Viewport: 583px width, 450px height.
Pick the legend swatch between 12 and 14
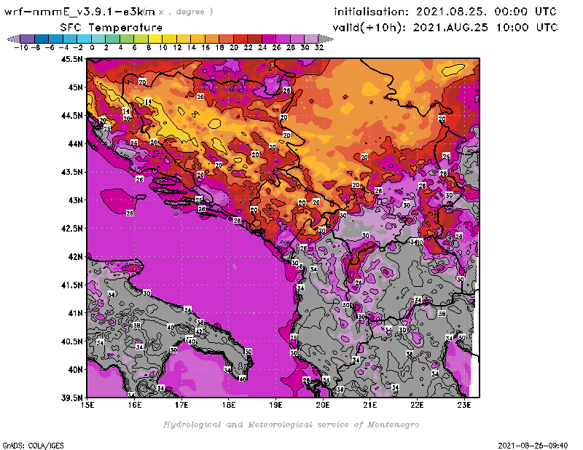[x=184, y=39]
